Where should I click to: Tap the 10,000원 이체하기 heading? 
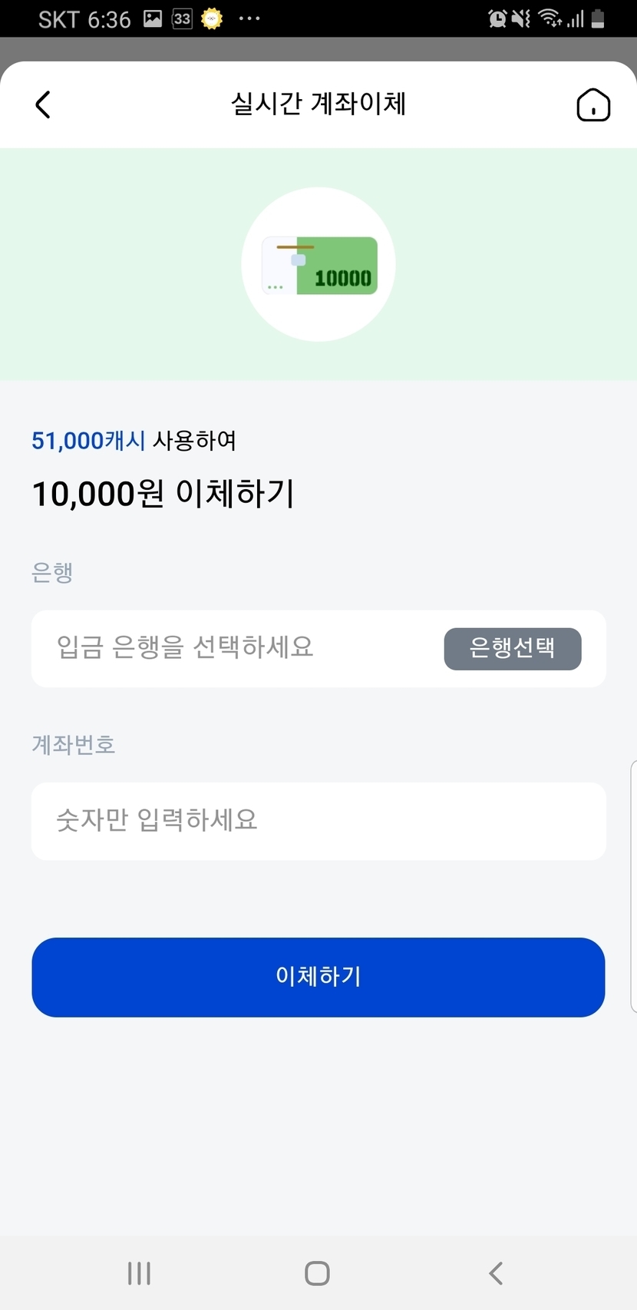coord(163,494)
